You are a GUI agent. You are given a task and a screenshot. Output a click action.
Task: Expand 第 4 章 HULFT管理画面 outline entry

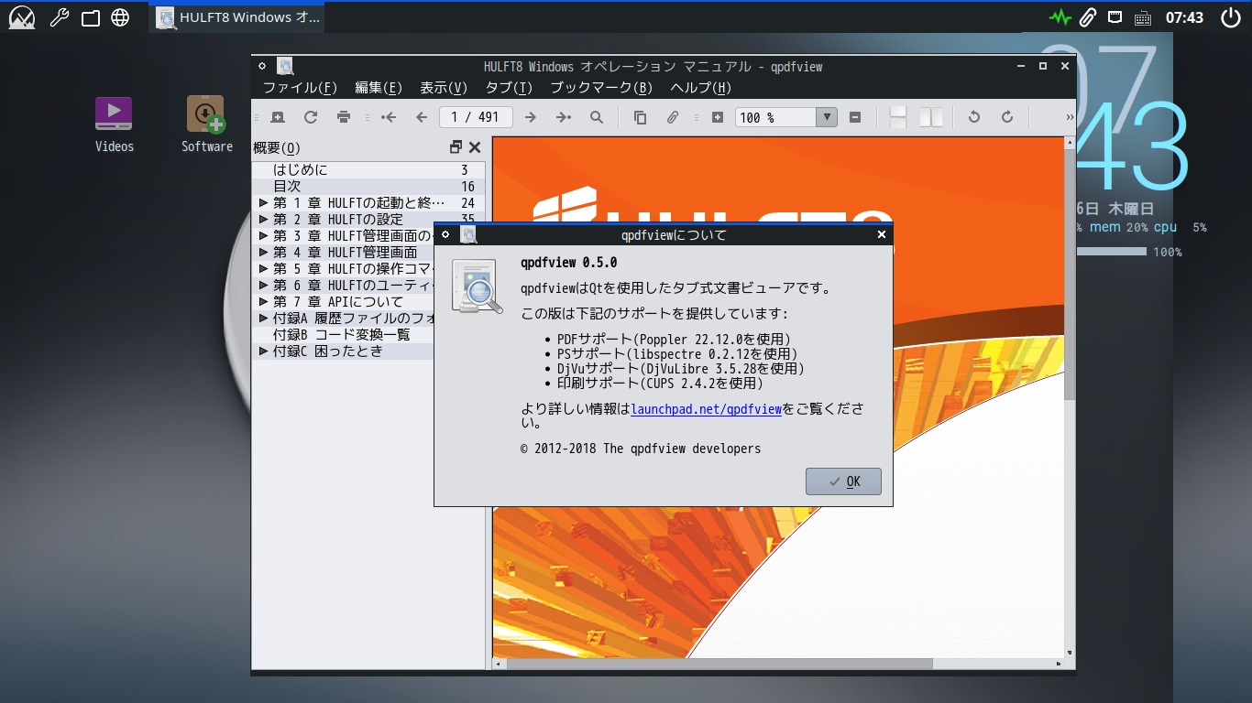[263, 252]
